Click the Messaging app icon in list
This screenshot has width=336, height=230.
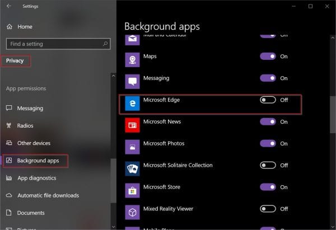pos(132,82)
